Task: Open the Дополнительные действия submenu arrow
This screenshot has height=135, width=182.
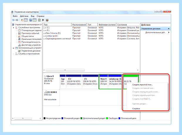Action: pos(169,32)
